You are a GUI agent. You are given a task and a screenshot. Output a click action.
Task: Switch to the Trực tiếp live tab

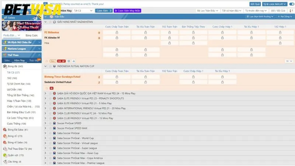pyautogui.click(x=34, y=60)
